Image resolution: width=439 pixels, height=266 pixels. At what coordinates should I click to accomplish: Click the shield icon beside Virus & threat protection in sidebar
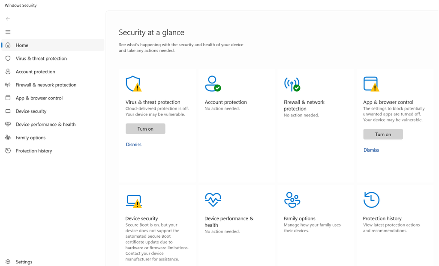click(x=8, y=58)
